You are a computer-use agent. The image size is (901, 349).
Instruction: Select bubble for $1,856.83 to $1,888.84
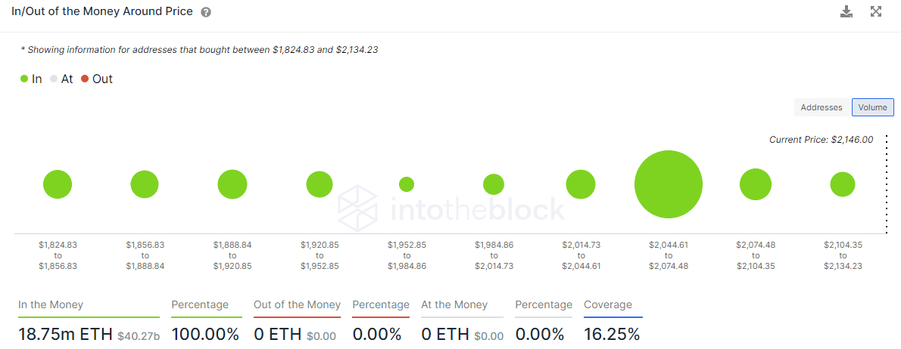click(x=145, y=184)
